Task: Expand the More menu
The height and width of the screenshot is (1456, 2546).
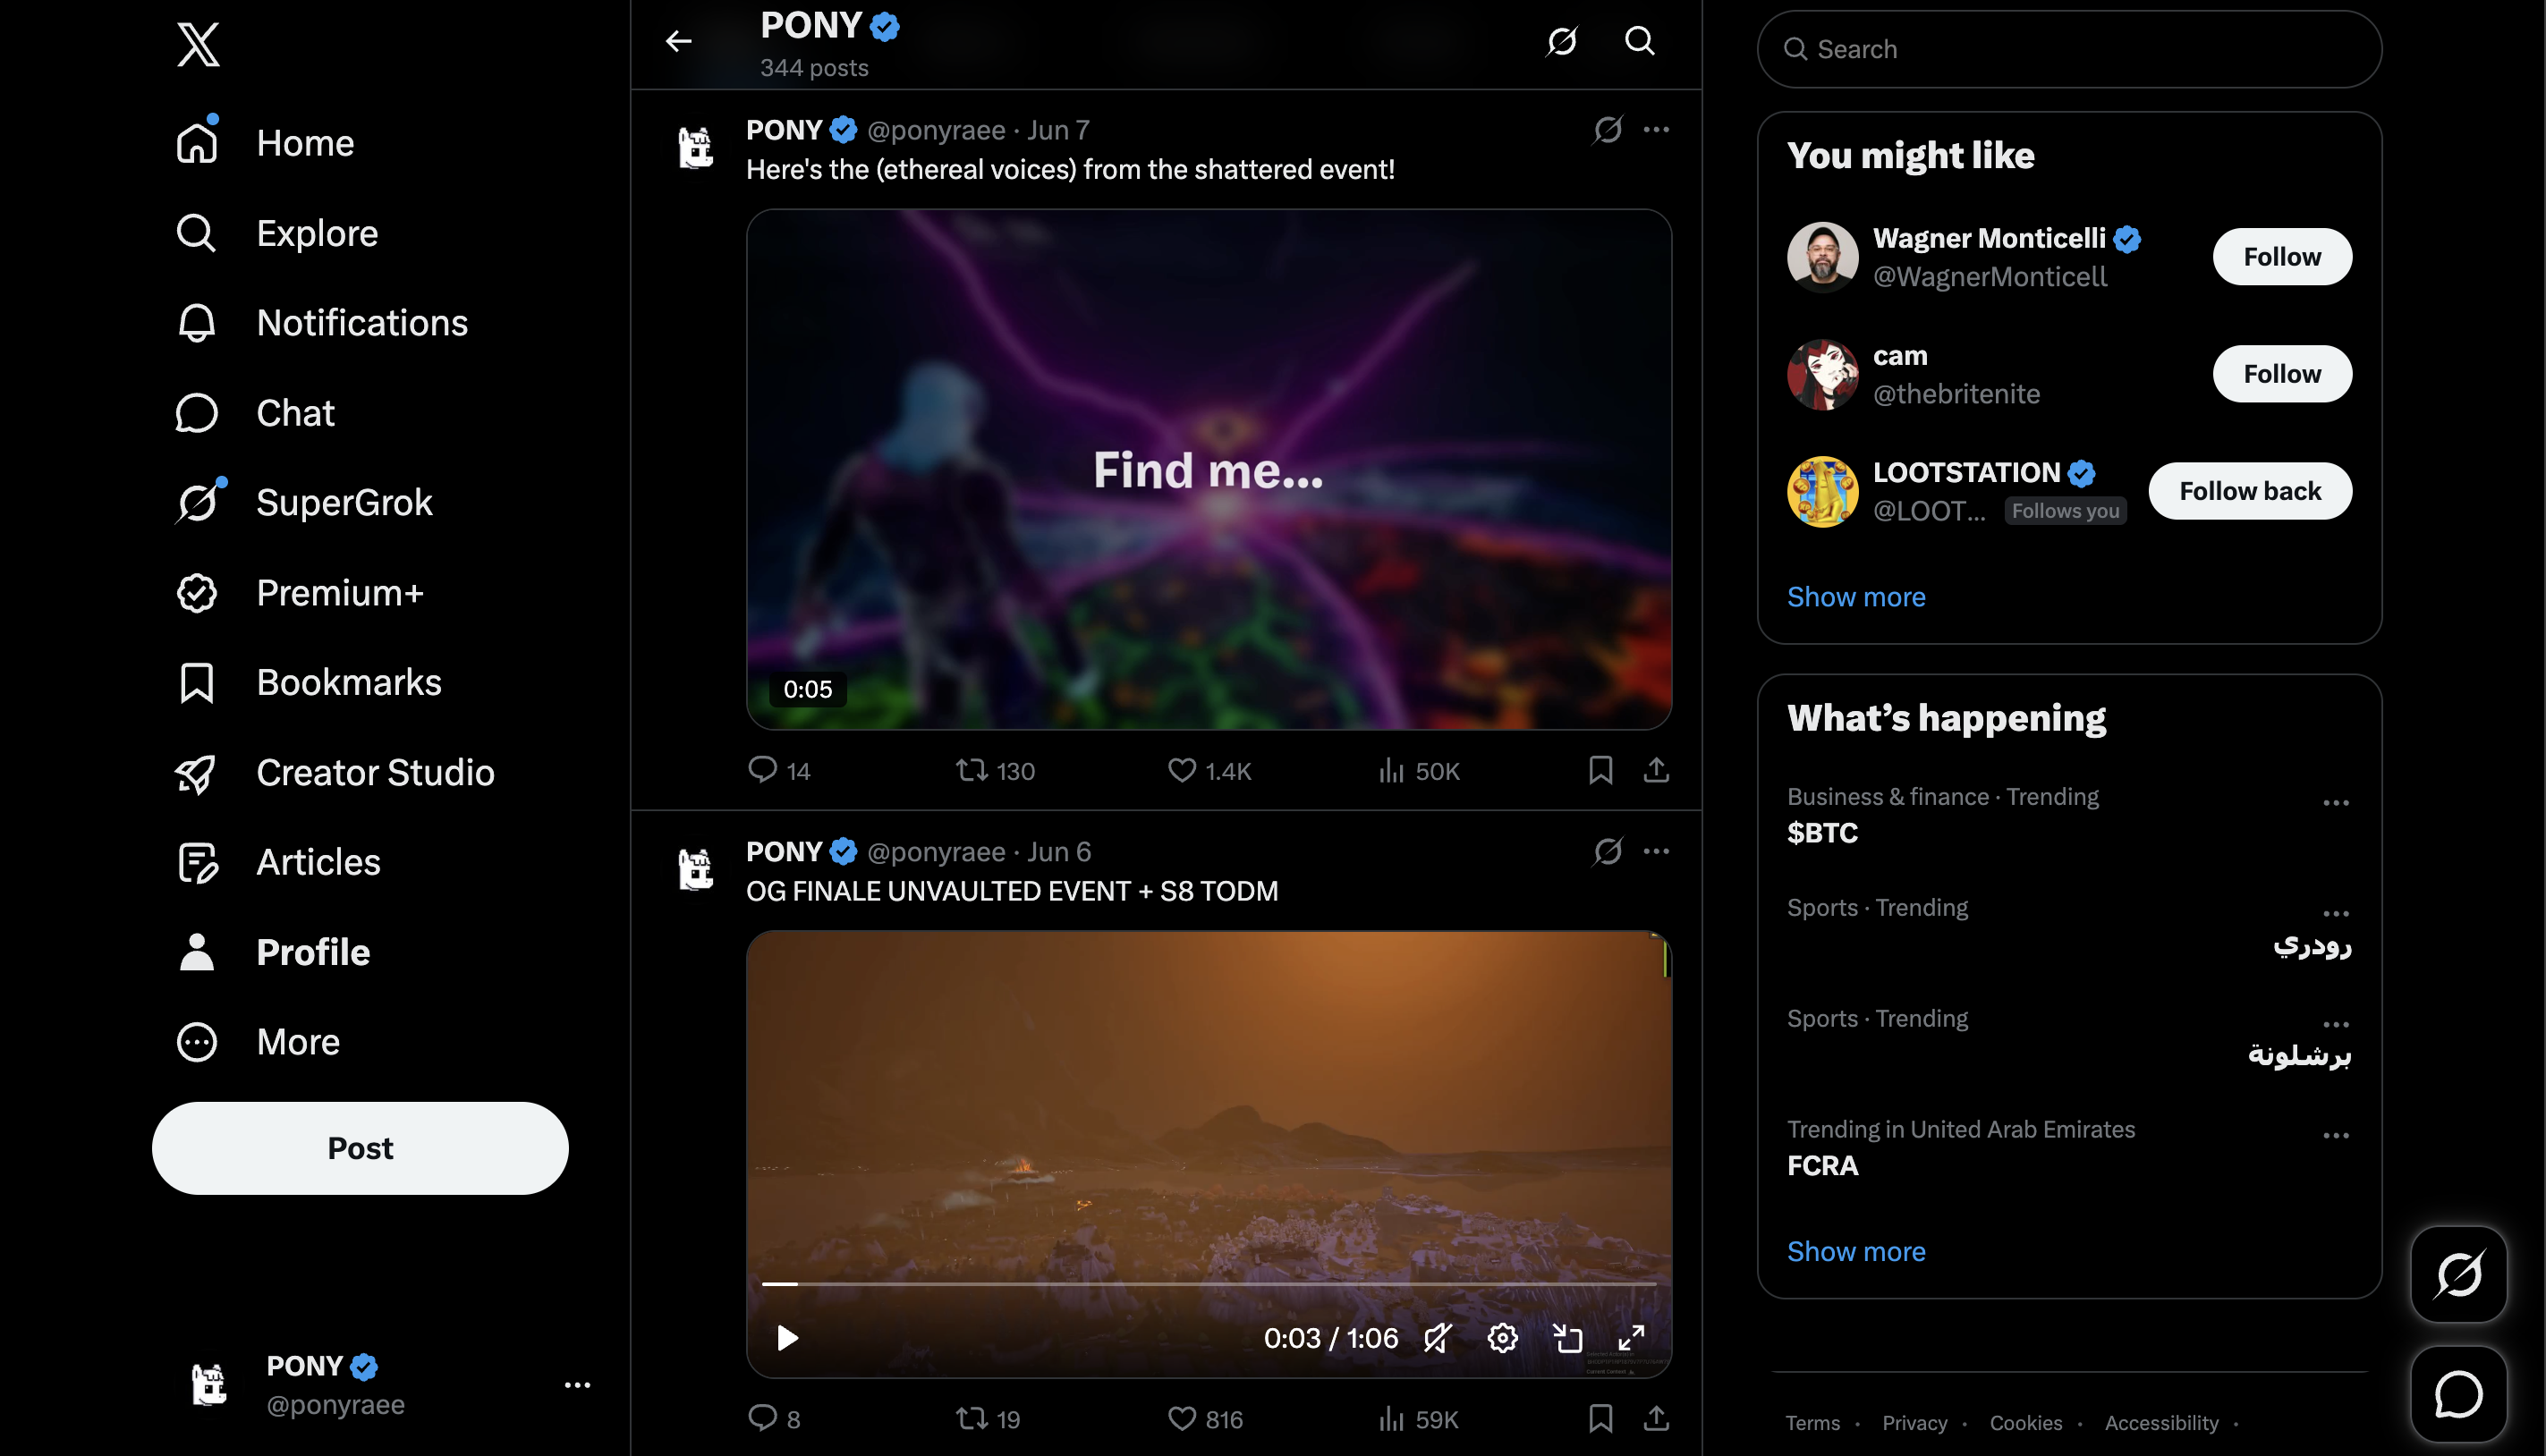Action: pos(258,1042)
